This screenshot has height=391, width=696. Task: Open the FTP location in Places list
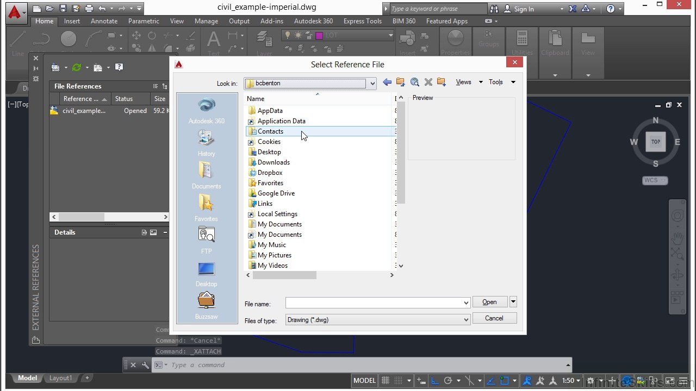(207, 241)
